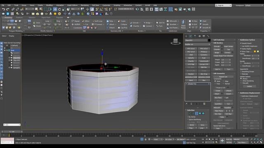Open the Modifiers menu
Image resolution: width=264 pixels, height=148 pixels.
pos(49,5)
